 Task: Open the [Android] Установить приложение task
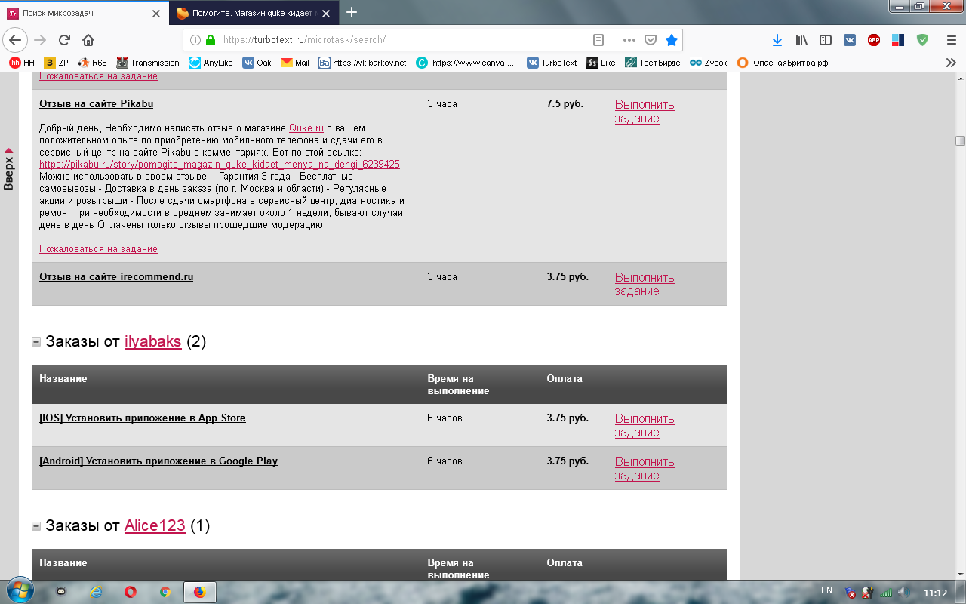[x=158, y=461]
